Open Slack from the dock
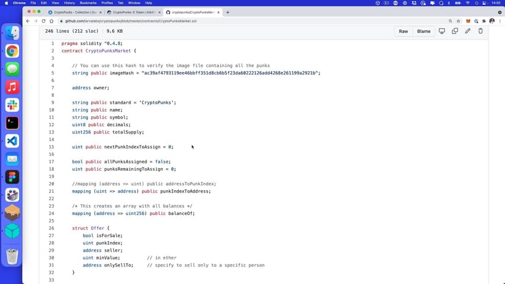The image size is (505, 284). (x=12, y=105)
